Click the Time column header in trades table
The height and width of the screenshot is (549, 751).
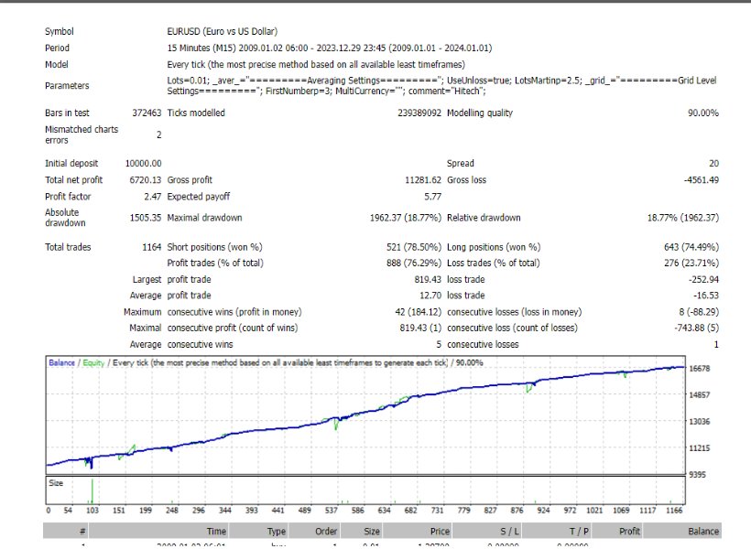tap(216, 531)
